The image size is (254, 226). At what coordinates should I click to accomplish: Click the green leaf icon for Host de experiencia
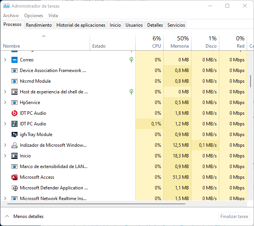[x=131, y=92]
